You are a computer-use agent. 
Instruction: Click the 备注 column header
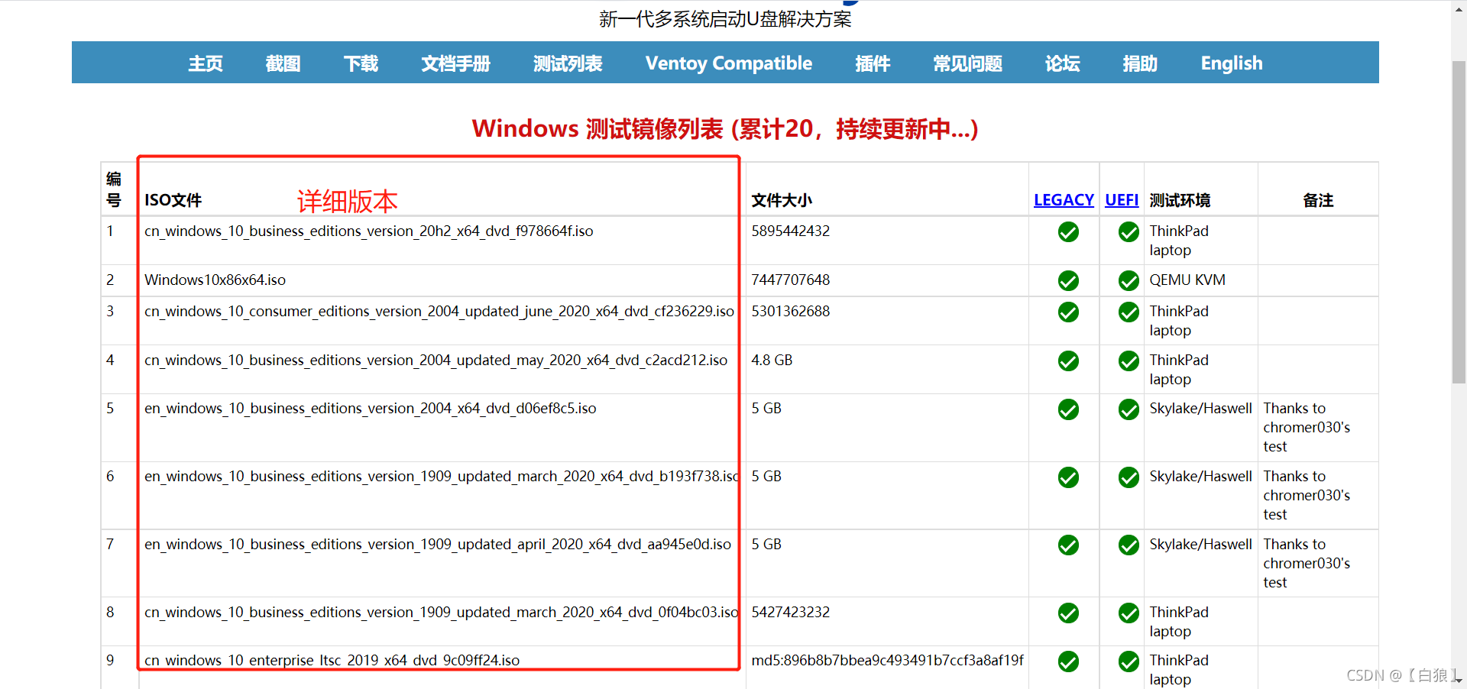(x=1318, y=200)
